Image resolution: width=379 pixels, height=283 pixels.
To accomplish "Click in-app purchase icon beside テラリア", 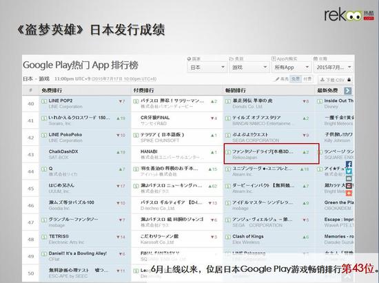I will tap(136, 135).
